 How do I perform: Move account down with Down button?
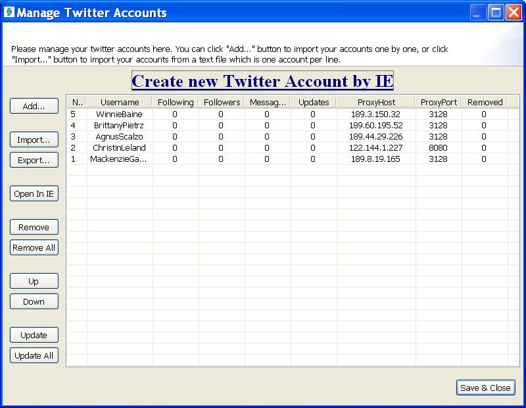pos(34,301)
